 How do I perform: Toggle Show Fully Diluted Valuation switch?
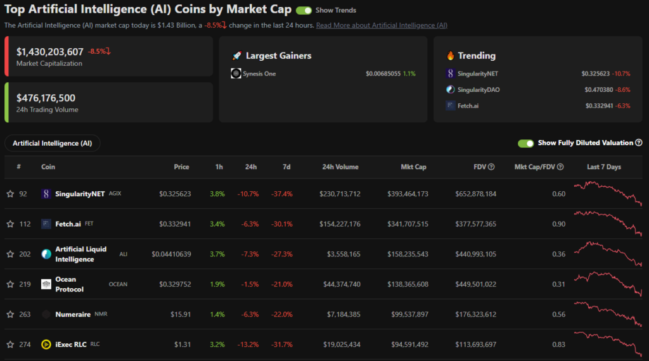[525, 143]
